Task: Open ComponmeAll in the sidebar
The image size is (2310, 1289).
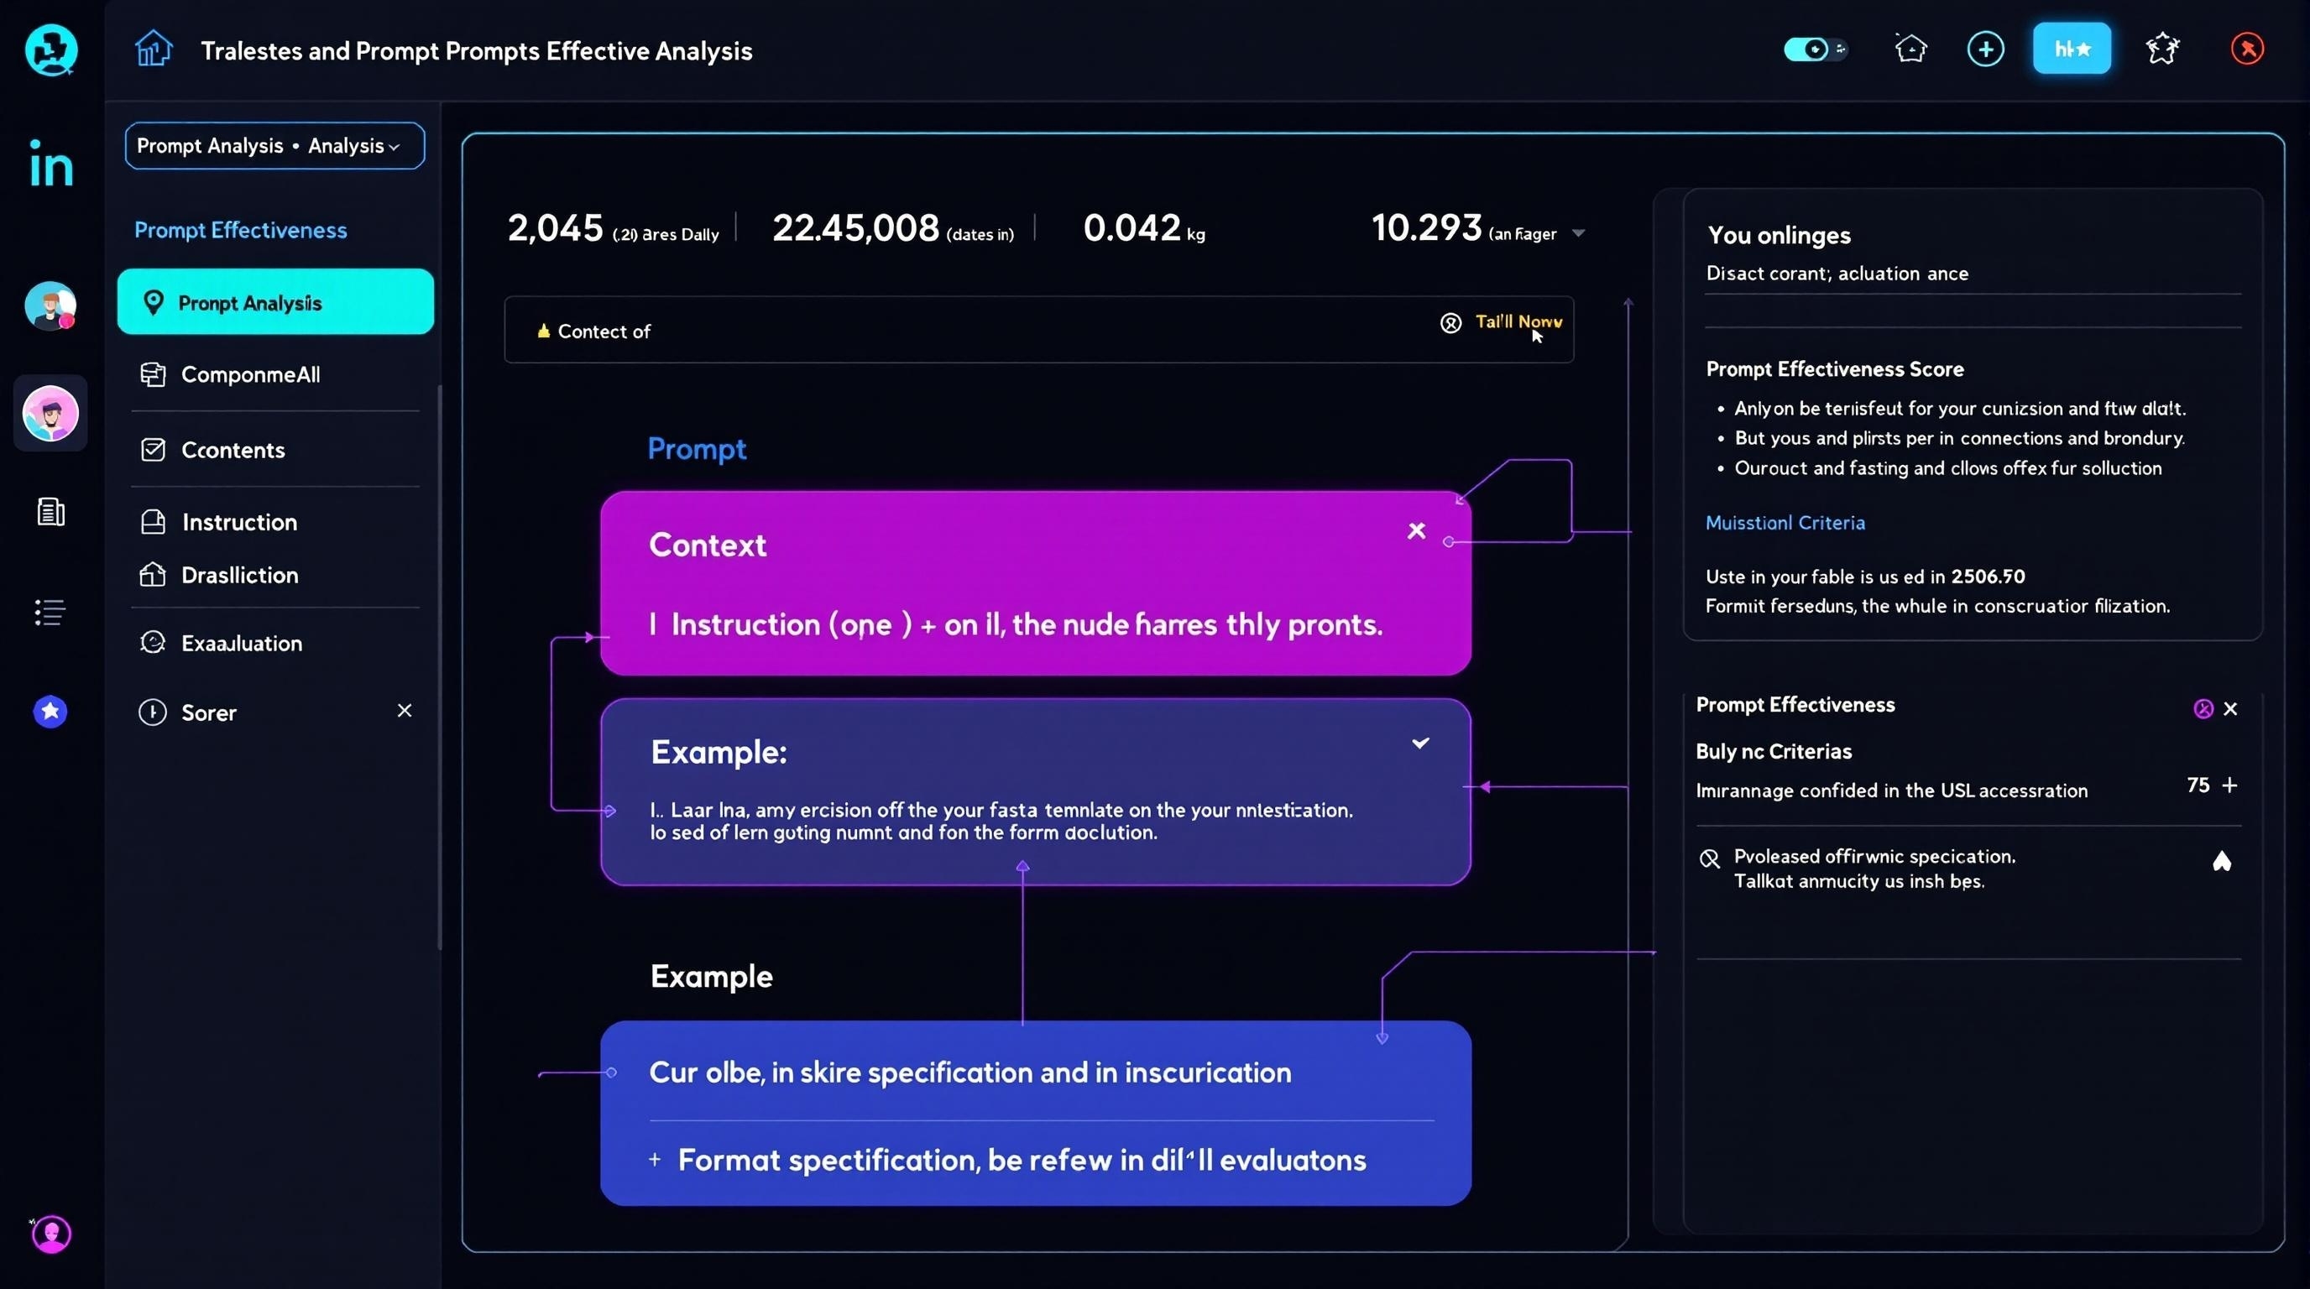Action: click(x=275, y=374)
